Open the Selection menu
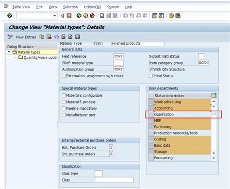 (x=70, y=7)
